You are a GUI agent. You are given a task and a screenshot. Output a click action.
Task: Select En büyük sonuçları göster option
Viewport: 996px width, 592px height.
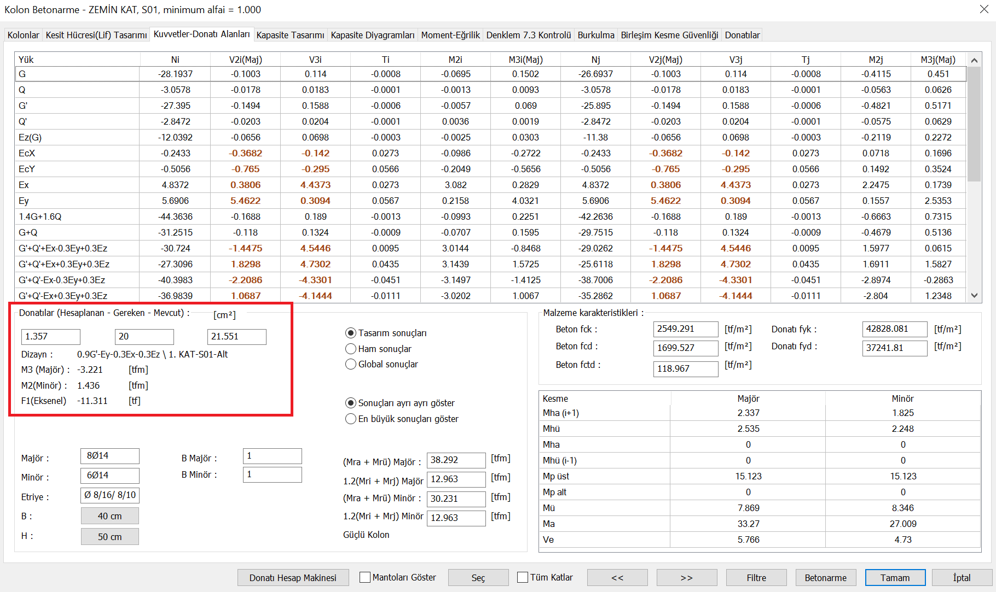coord(351,419)
